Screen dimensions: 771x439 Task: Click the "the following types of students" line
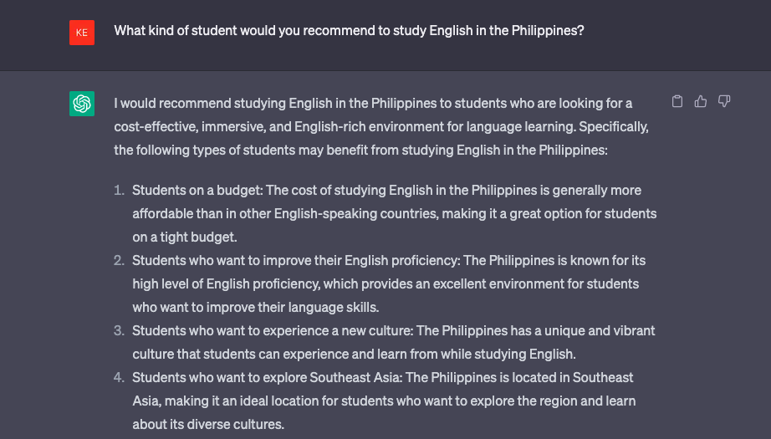pos(361,150)
